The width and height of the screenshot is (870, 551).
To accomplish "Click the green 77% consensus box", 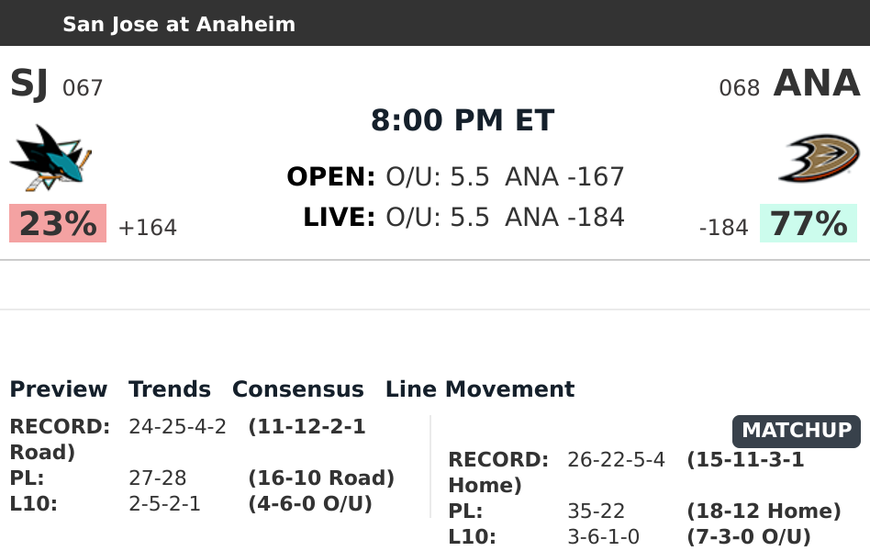I will (x=808, y=224).
